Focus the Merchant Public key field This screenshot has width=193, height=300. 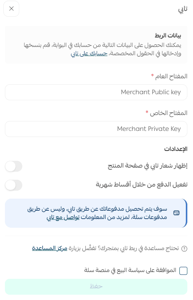click(x=96, y=92)
